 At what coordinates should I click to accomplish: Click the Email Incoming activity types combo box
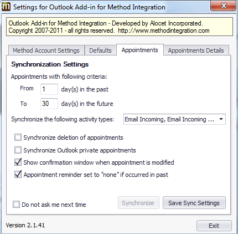tap(174, 119)
